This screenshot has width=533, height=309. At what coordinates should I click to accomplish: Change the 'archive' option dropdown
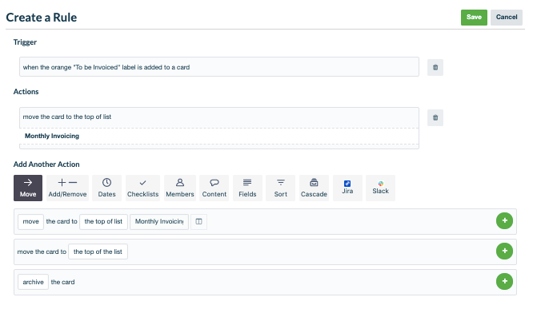click(x=33, y=282)
